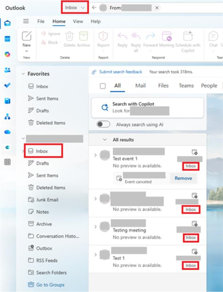This screenshot has height=292, width=223.
Task: Open the Junk Email folder
Action: point(47,200)
